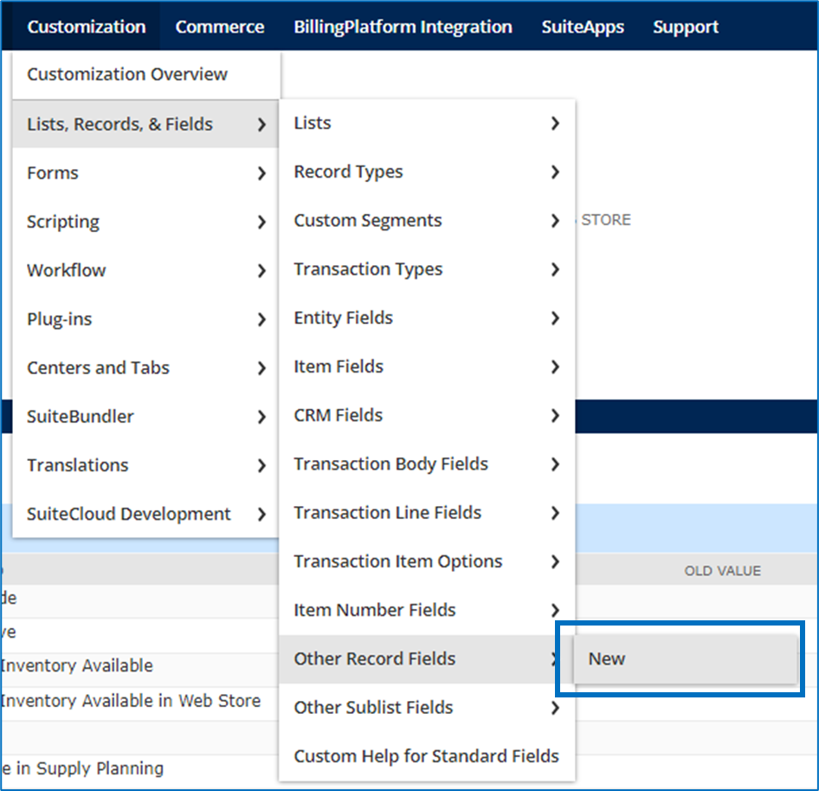The image size is (819, 791).
Task: Open Custom Help for Standard Fields
Action: pyautogui.click(x=428, y=756)
